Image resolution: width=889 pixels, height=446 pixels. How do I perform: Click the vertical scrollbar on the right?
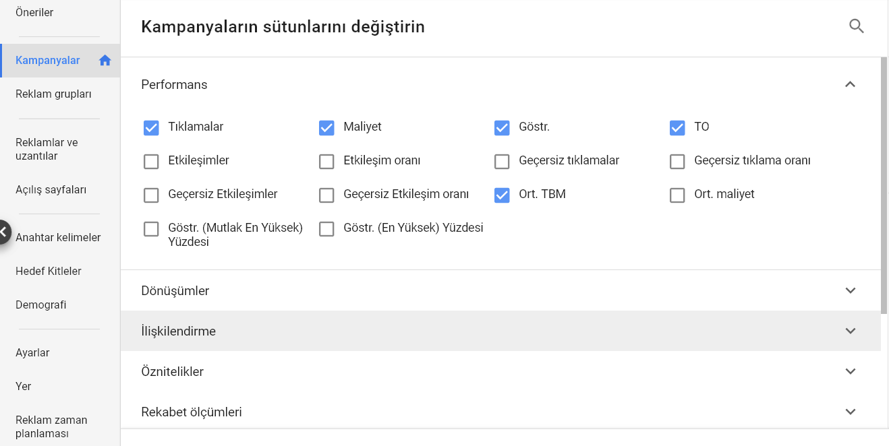[x=884, y=185]
